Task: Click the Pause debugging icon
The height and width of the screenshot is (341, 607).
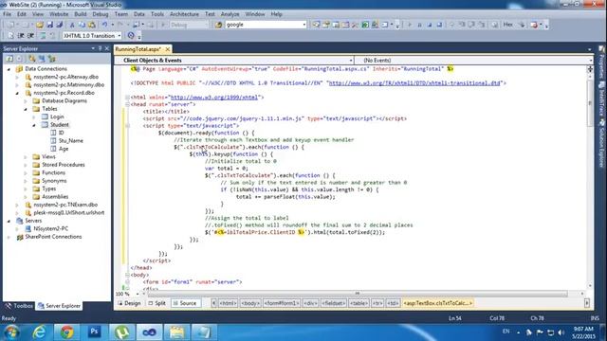Action: click(419, 25)
